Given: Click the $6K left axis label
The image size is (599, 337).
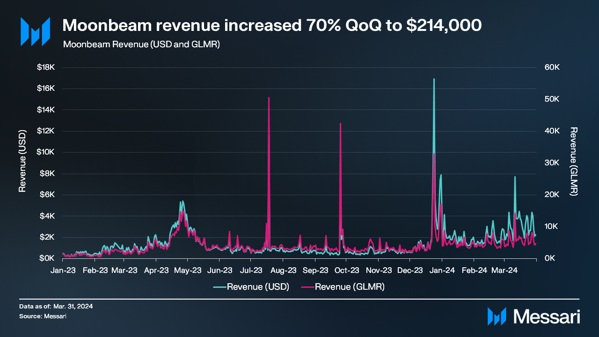Looking at the screenshot, I should tap(48, 195).
